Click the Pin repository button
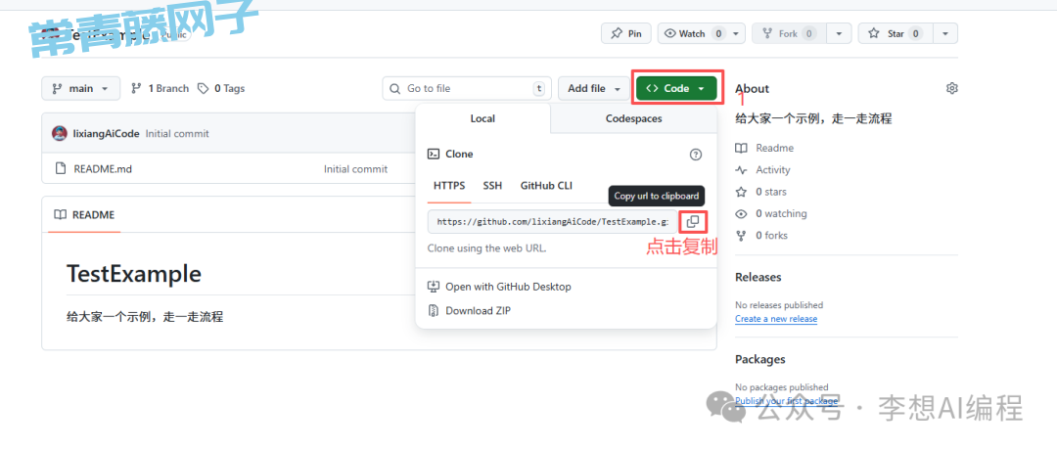The height and width of the screenshot is (450, 1057). tap(625, 33)
